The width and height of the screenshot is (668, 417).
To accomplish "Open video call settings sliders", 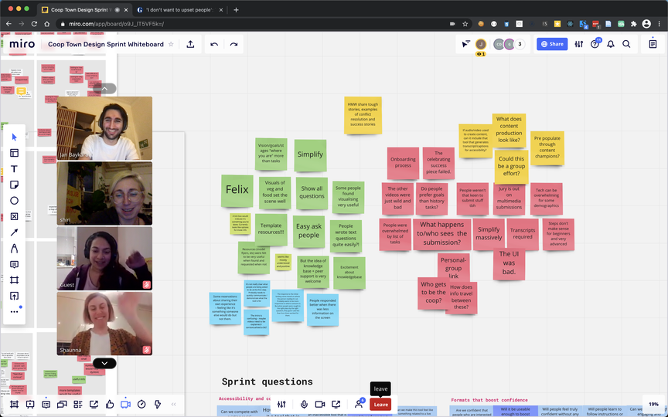I will pyautogui.click(x=281, y=404).
